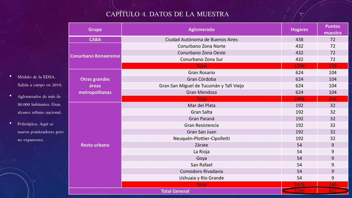The image size is (352, 198).
Task: Select the 'Gran Salta' row label
Action: pos(201,112)
